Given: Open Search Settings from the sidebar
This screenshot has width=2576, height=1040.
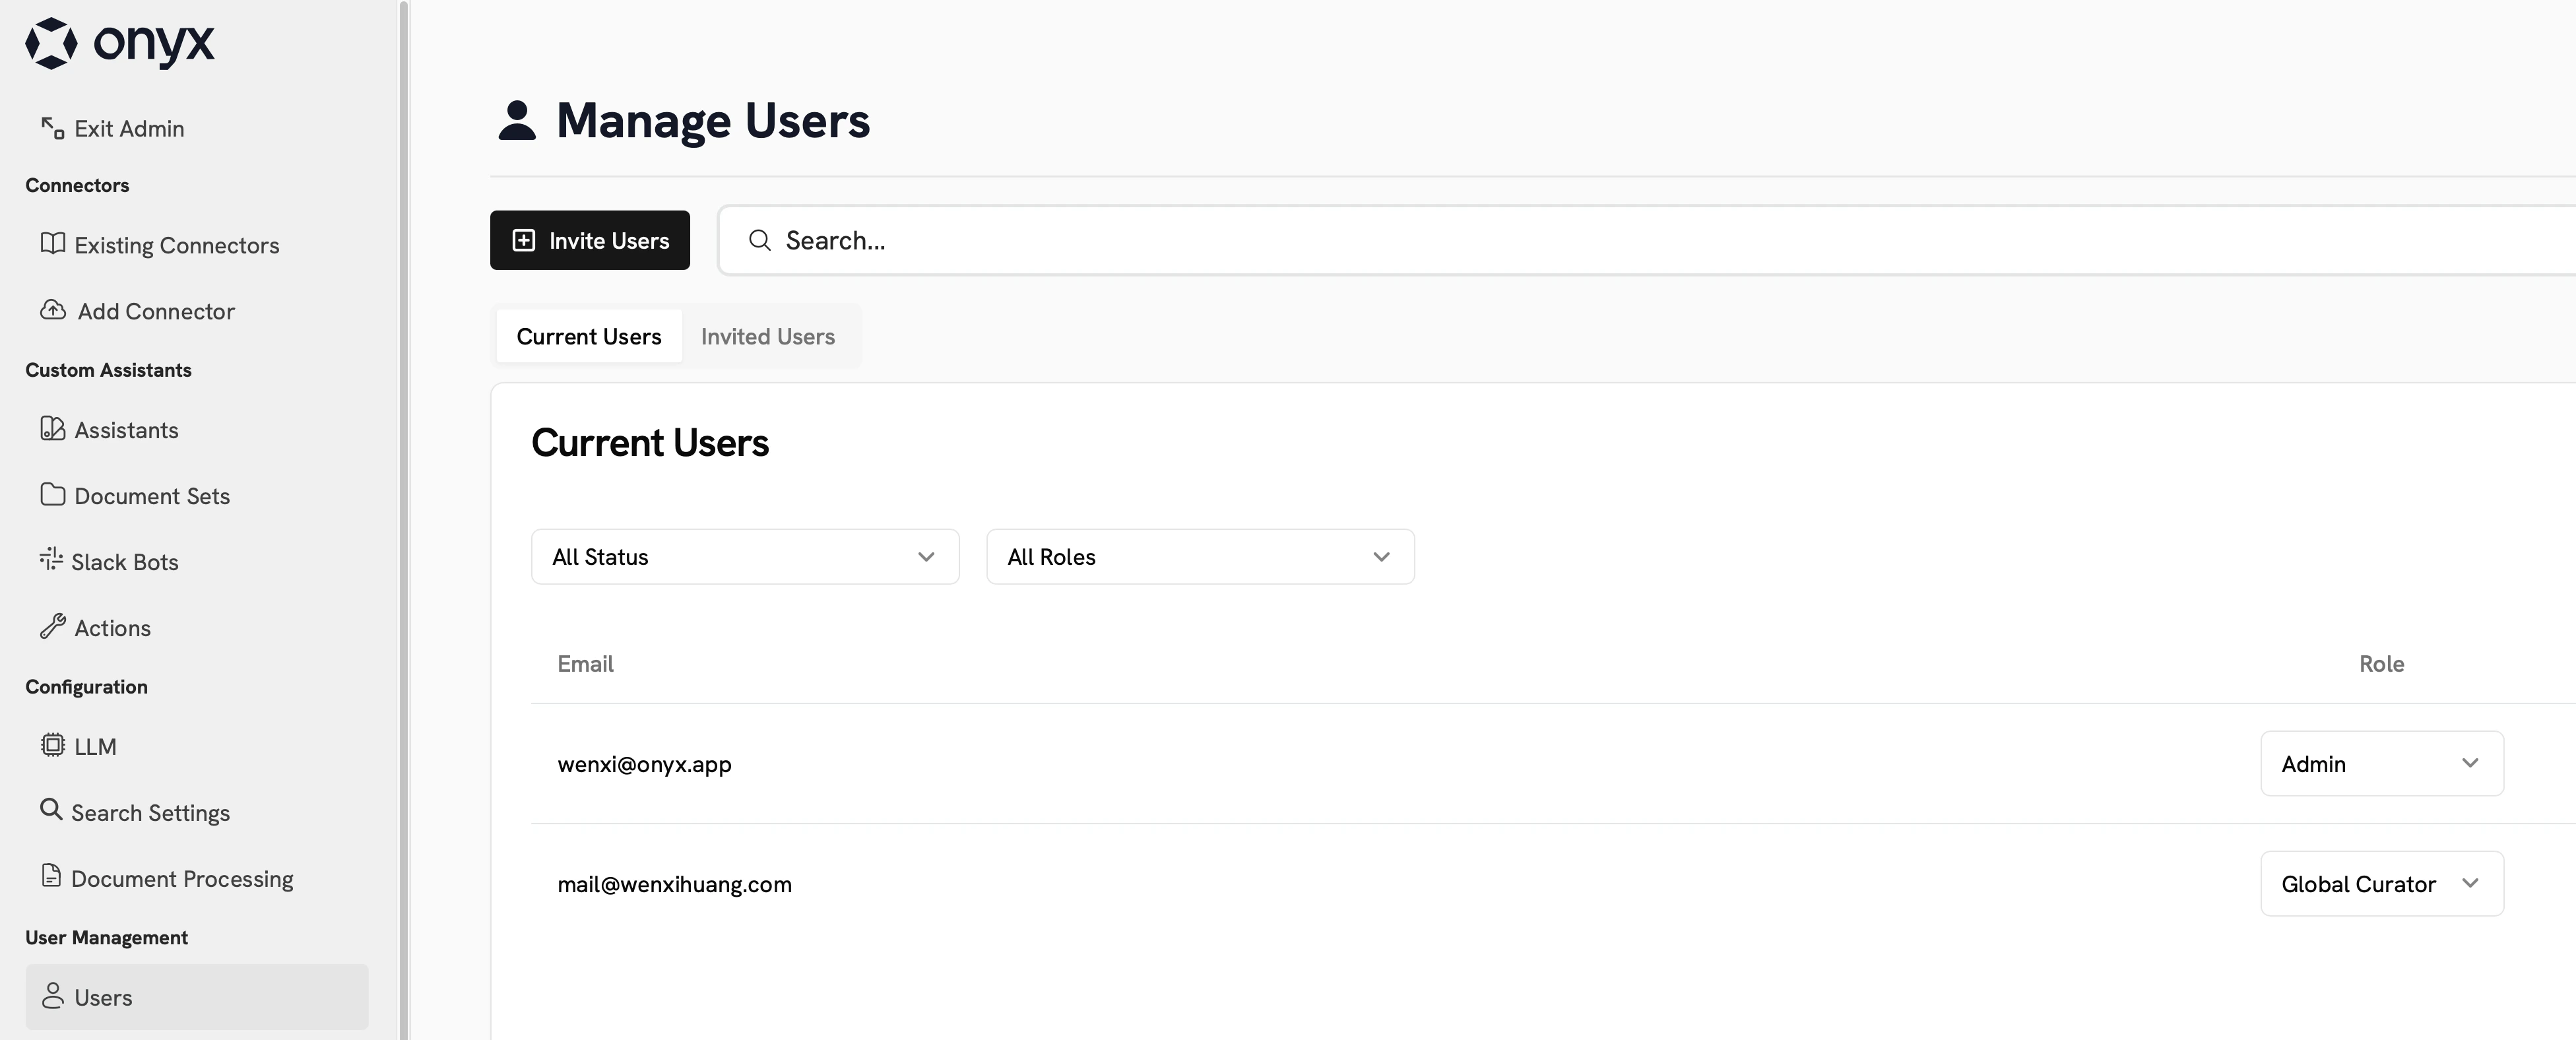Looking at the screenshot, I should (x=151, y=812).
